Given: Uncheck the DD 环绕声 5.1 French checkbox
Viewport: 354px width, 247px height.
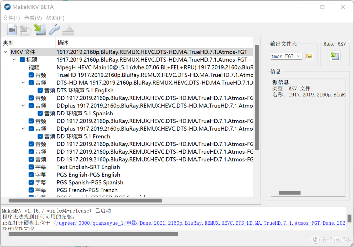Looking at the screenshot, I should pos(40,137).
